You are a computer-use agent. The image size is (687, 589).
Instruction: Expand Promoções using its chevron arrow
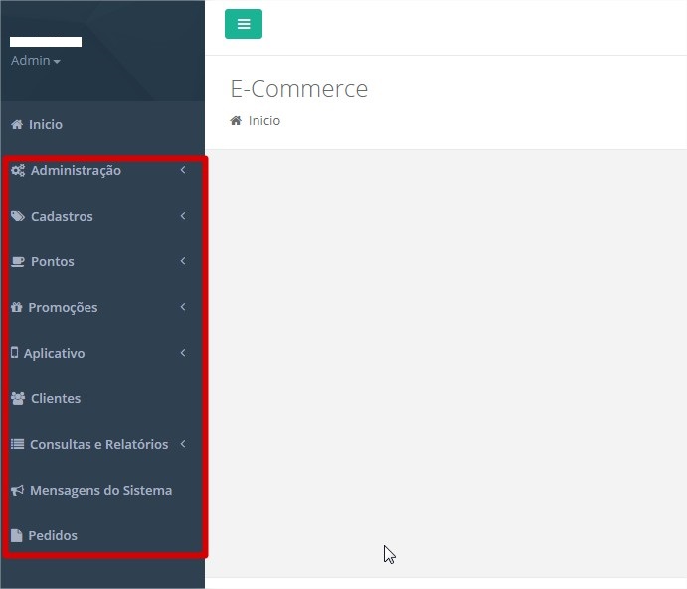[x=183, y=308]
